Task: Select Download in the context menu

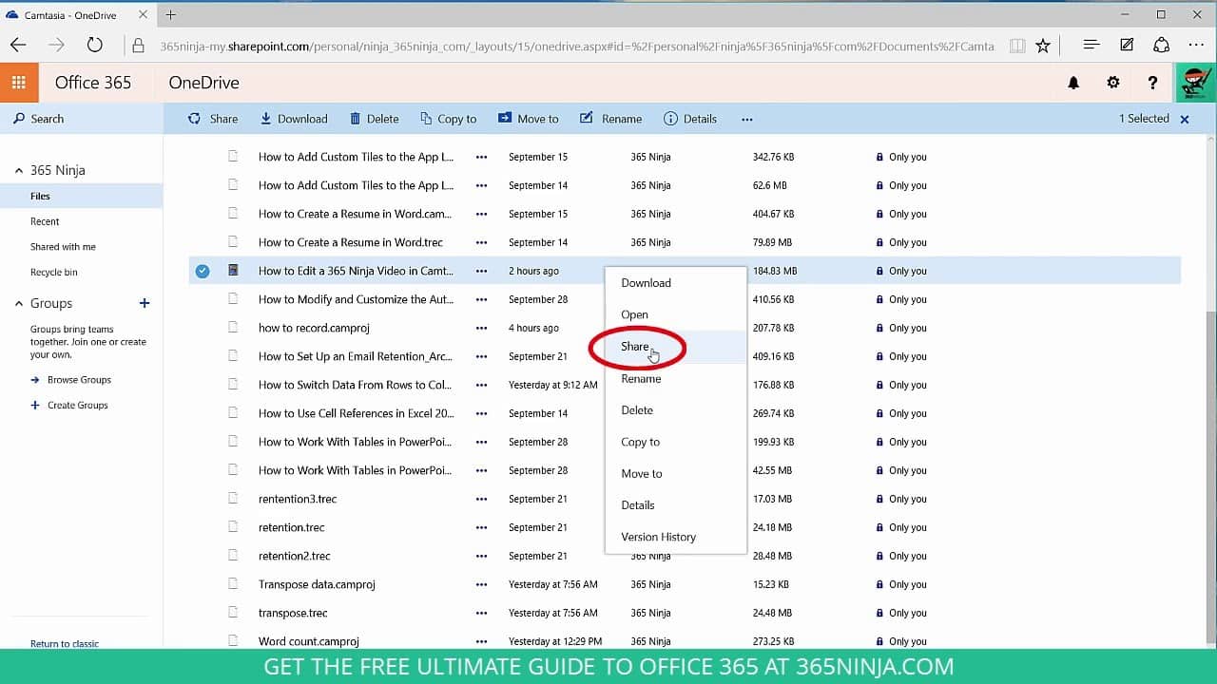Action: [676, 283]
